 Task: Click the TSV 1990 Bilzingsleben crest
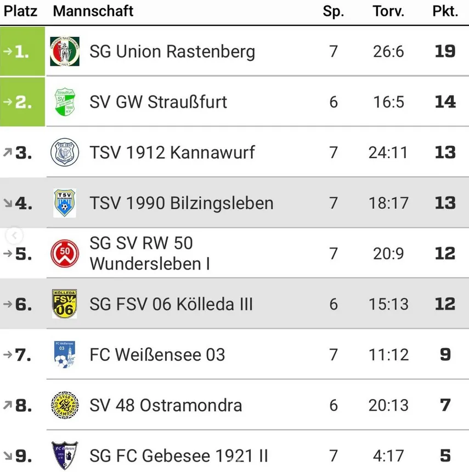[65, 203]
